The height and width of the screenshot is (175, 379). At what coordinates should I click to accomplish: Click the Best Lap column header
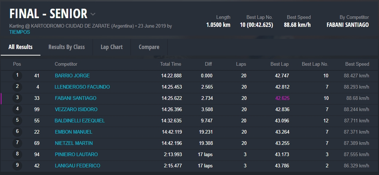[x=279, y=64]
